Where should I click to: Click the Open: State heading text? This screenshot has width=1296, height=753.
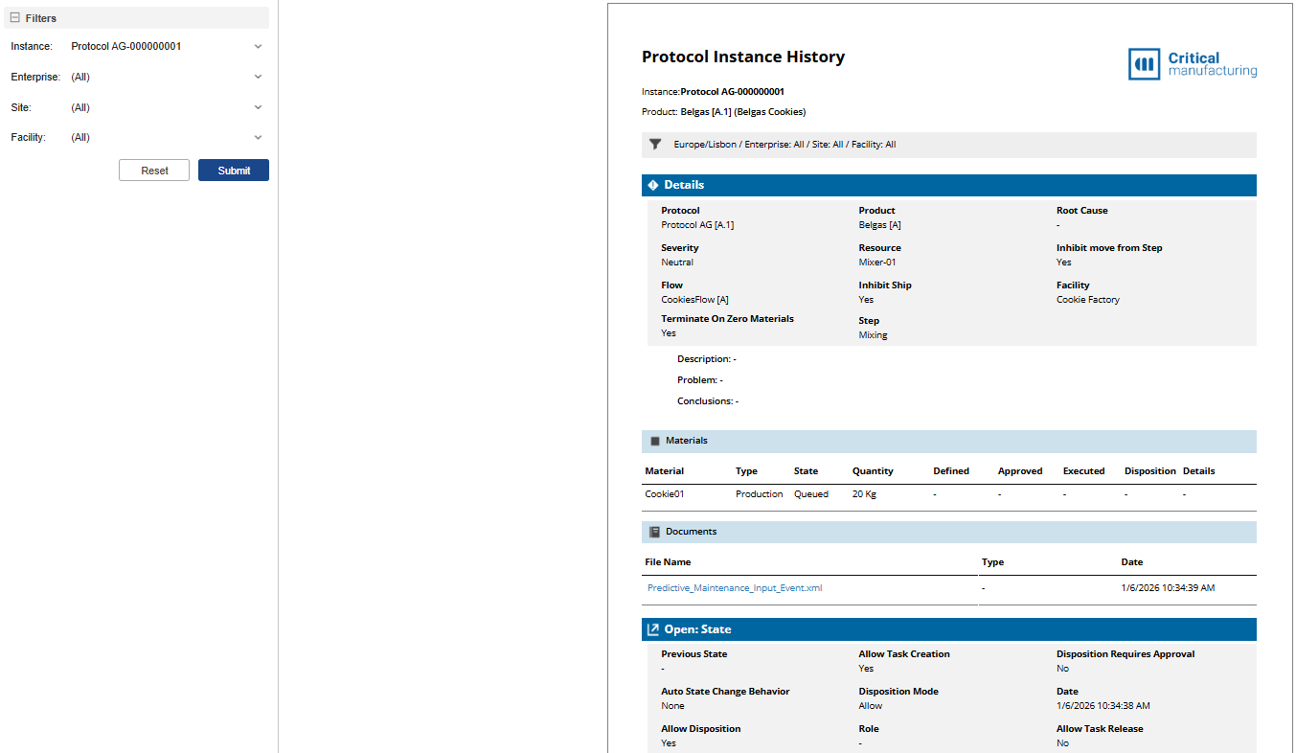click(697, 629)
